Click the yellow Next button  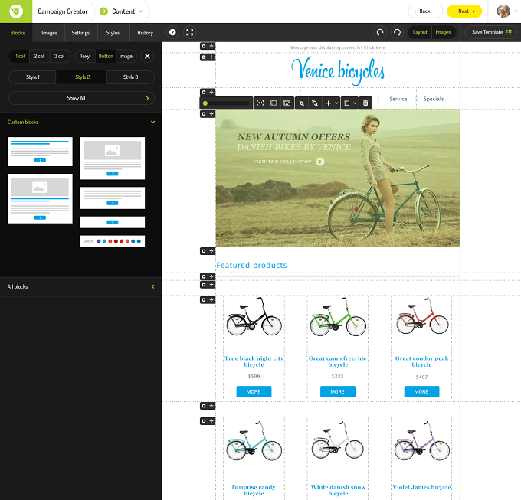[464, 11]
